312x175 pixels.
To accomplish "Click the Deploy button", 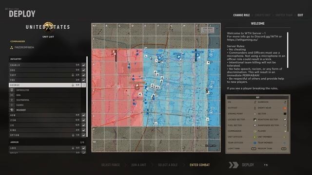I will [248, 165].
